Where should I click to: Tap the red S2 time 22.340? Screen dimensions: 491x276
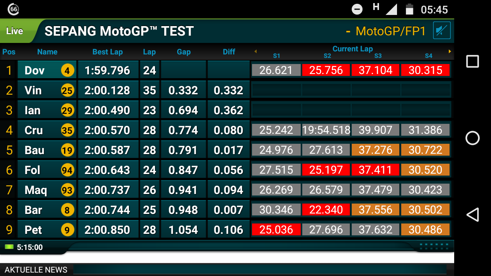(x=326, y=210)
